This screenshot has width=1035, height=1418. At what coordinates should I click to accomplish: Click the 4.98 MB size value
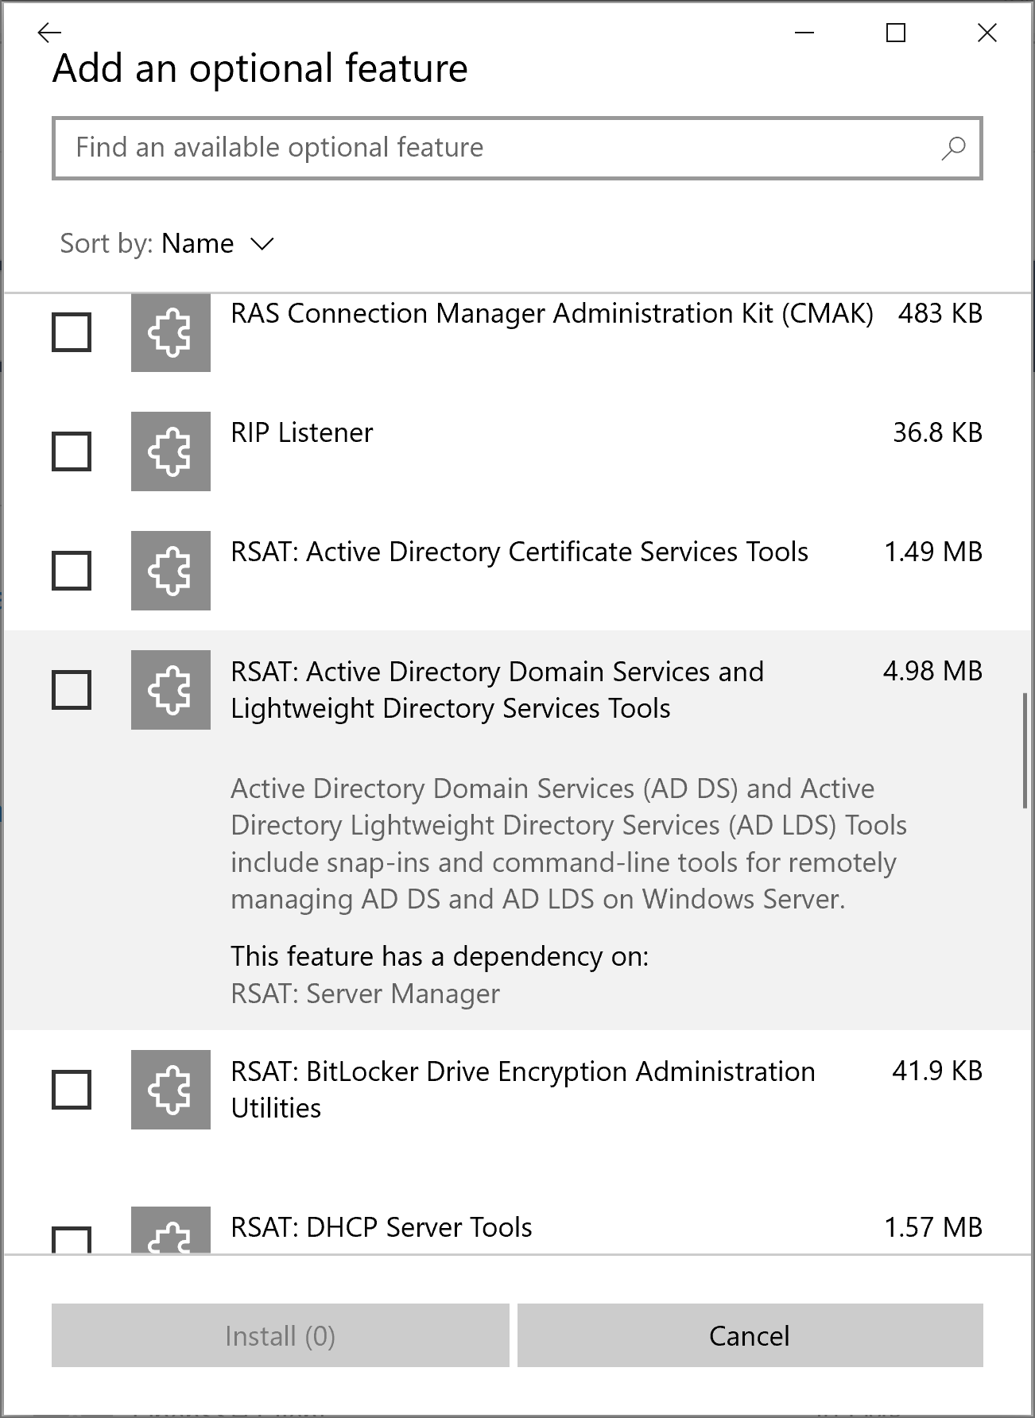[932, 671]
